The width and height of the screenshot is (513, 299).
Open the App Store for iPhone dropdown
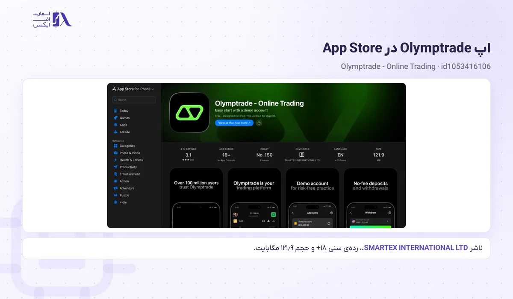point(133,89)
